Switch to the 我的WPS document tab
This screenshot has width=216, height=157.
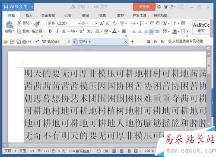coord(54,42)
